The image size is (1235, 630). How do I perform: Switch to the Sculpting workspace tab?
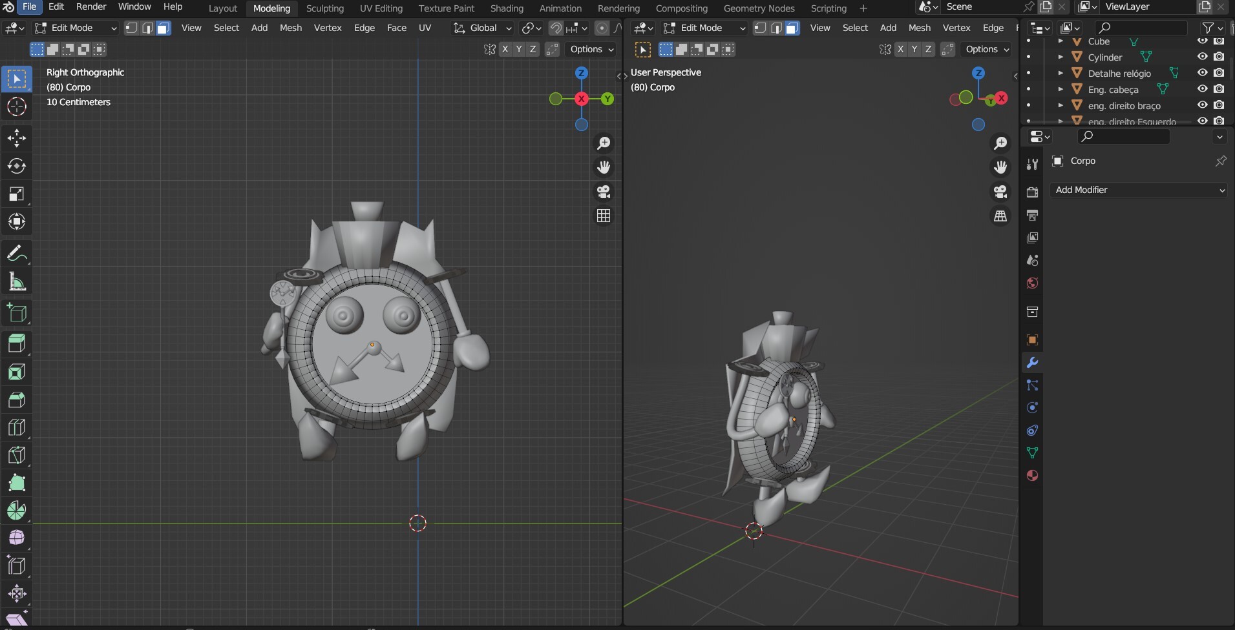point(324,8)
